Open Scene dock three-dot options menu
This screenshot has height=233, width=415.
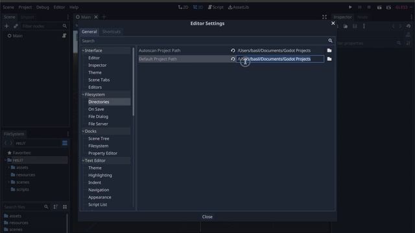click(68, 17)
